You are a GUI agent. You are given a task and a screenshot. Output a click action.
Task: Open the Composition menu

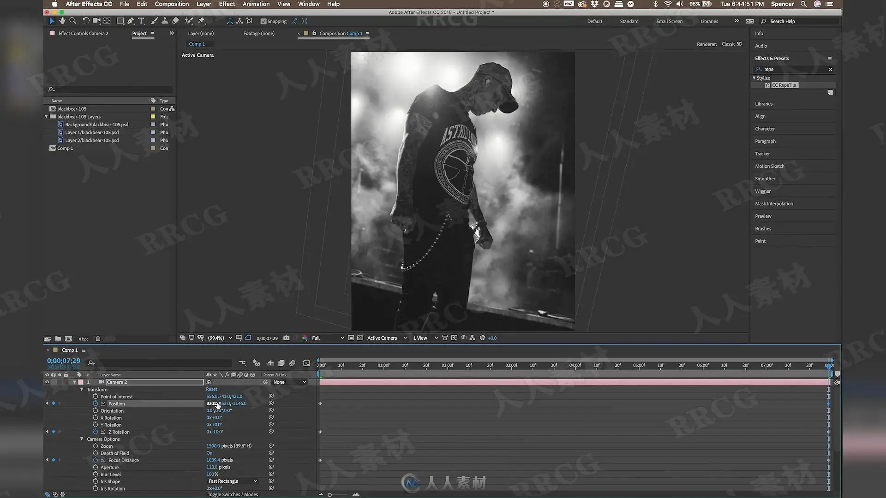pyautogui.click(x=172, y=4)
